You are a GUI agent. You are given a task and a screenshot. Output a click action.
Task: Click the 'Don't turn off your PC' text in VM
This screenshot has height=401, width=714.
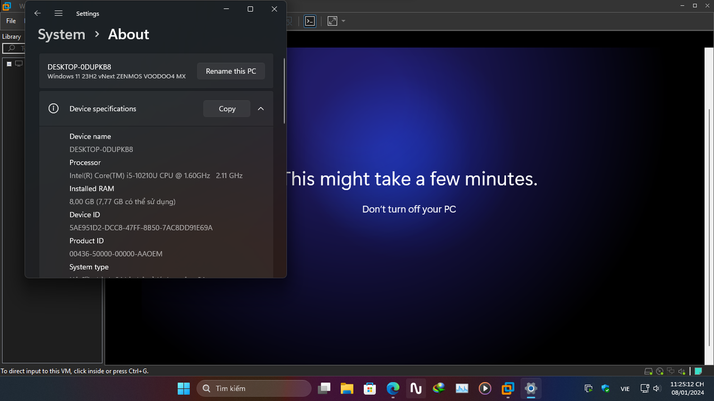pyautogui.click(x=409, y=209)
